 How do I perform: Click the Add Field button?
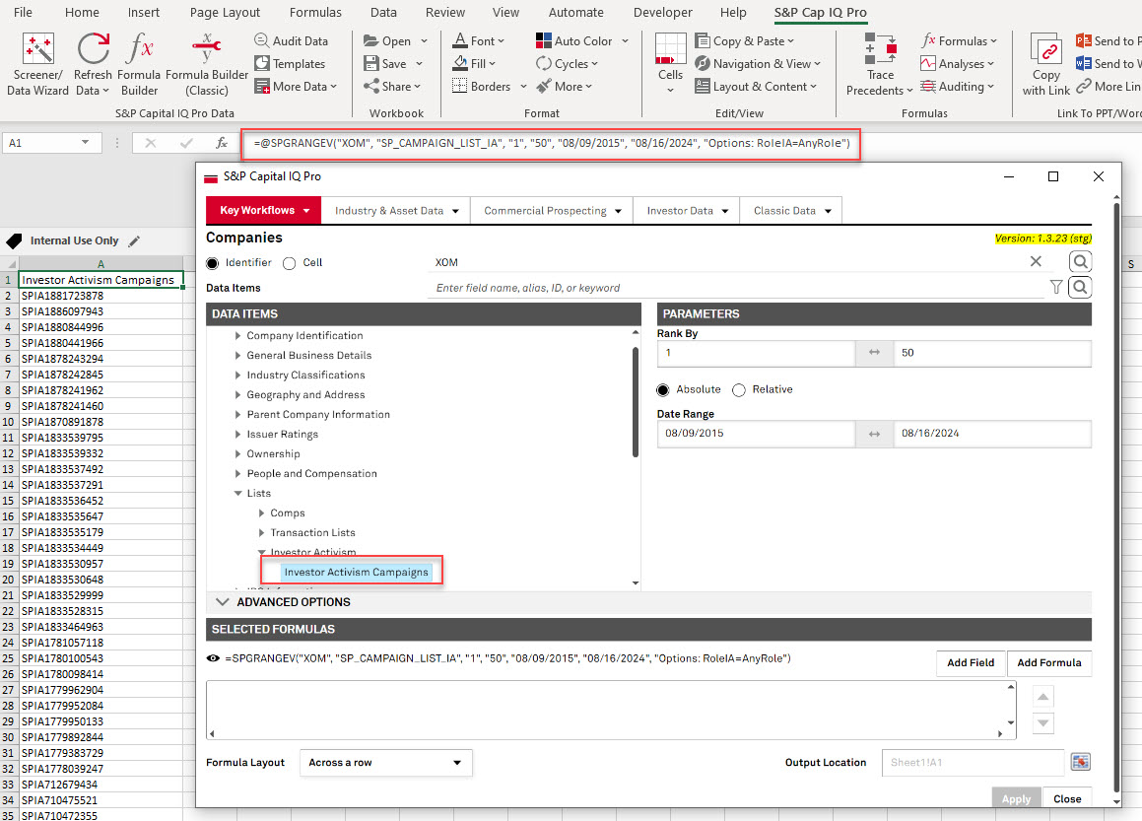click(971, 663)
